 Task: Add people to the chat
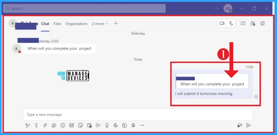pos(253,23)
